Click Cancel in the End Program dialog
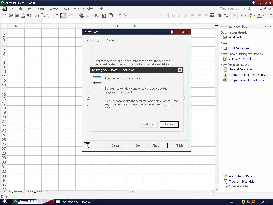 (169, 124)
